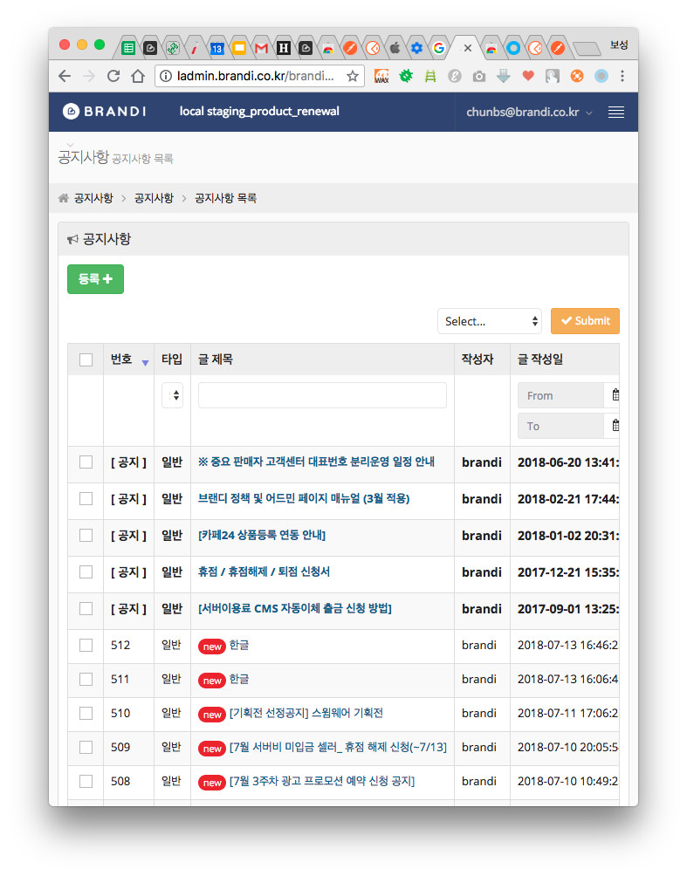Click the camera extension icon
The width and height of the screenshot is (687, 876).
[x=478, y=76]
